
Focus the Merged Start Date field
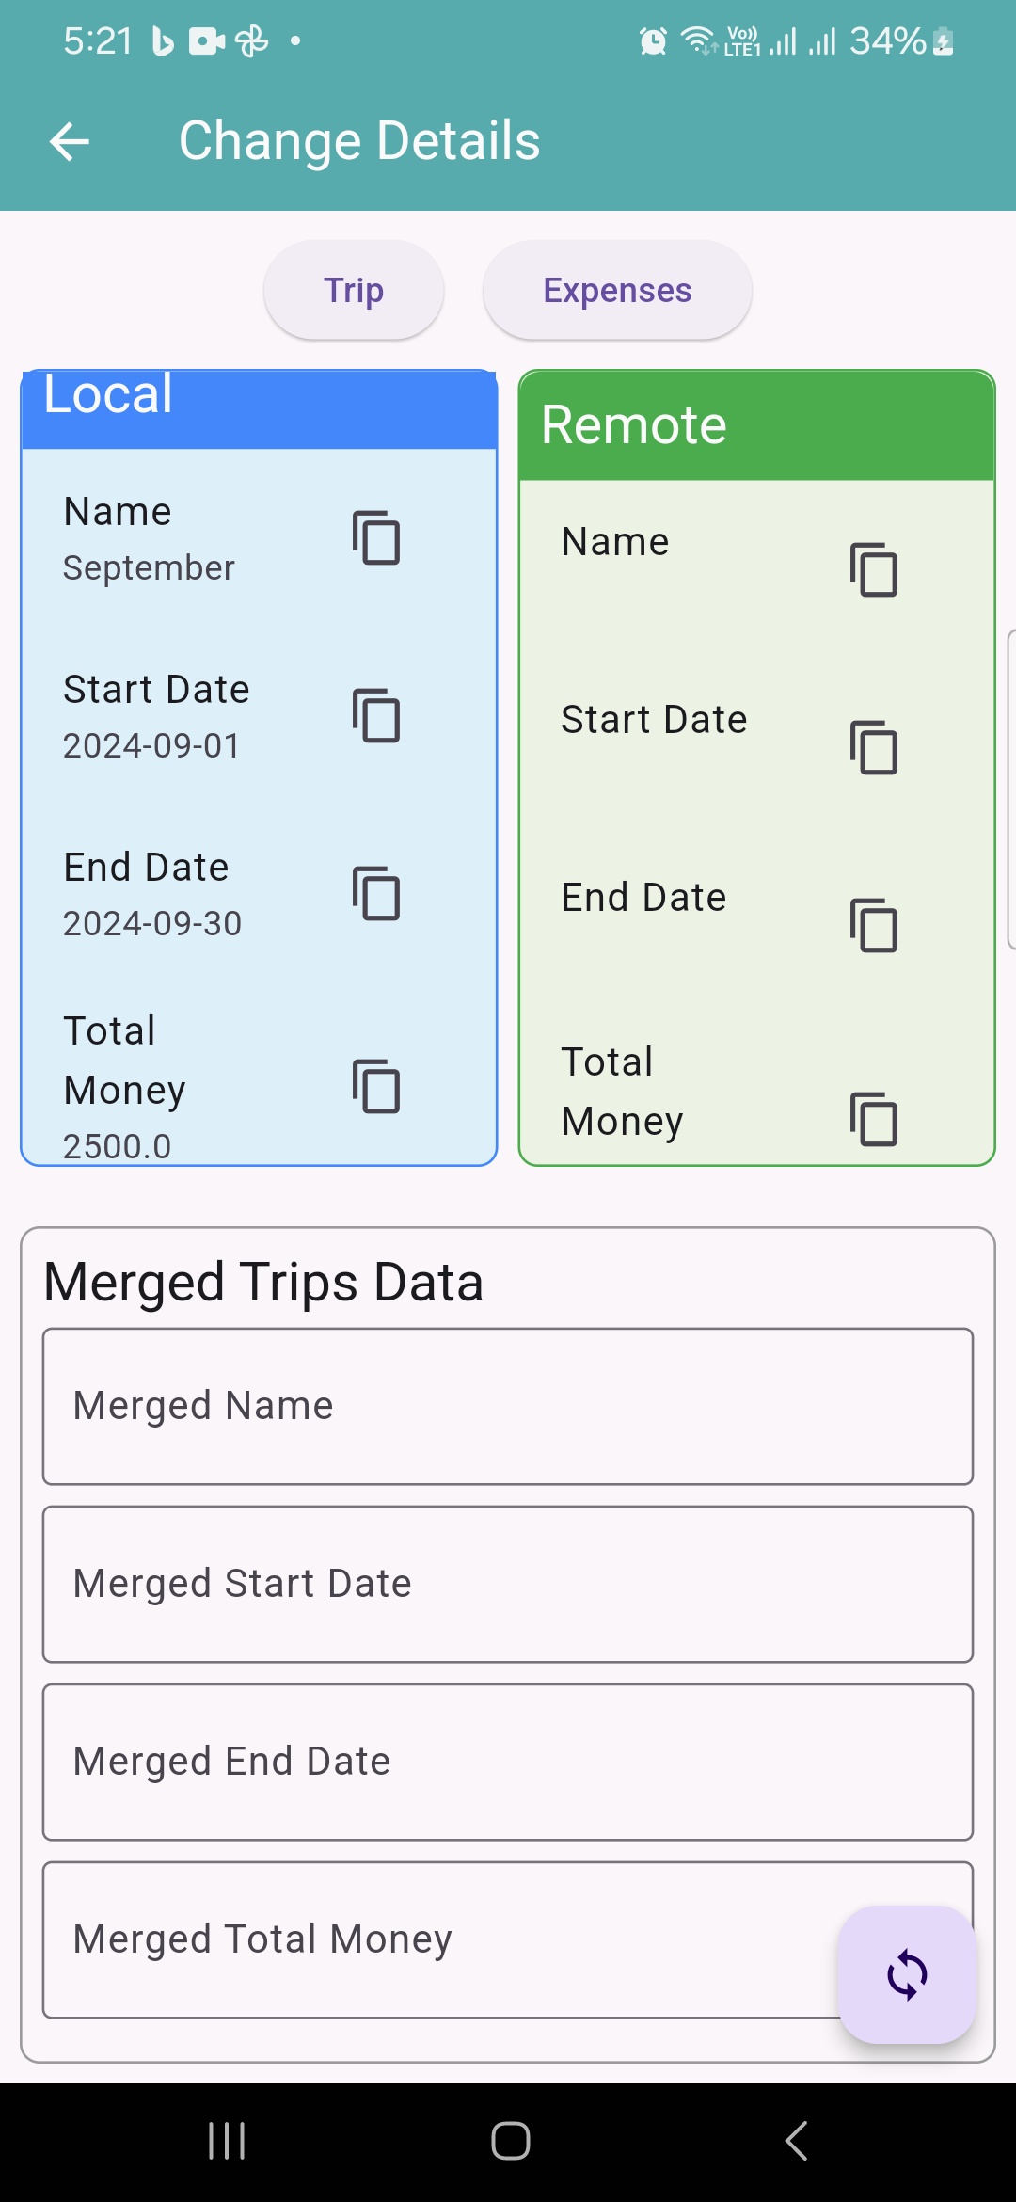tap(508, 1585)
